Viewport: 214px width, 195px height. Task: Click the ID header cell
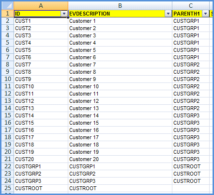(38, 14)
